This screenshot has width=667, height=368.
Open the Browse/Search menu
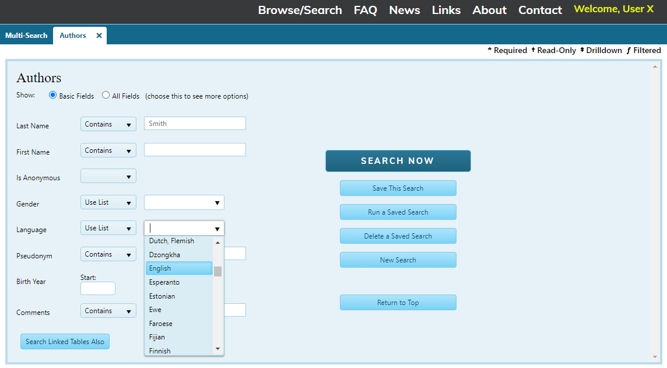click(x=300, y=10)
